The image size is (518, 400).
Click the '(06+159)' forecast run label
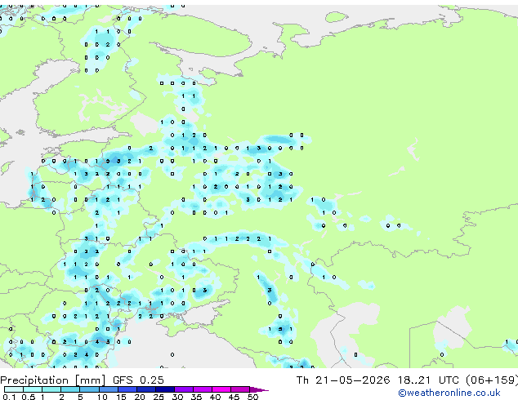coord(492,380)
